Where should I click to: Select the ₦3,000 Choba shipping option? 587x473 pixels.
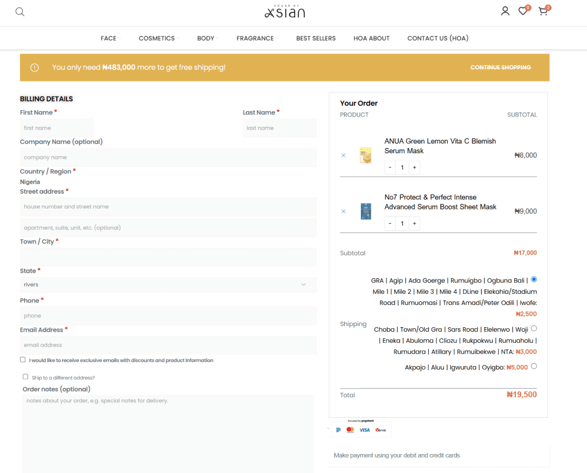pyautogui.click(x=534, y=328)
